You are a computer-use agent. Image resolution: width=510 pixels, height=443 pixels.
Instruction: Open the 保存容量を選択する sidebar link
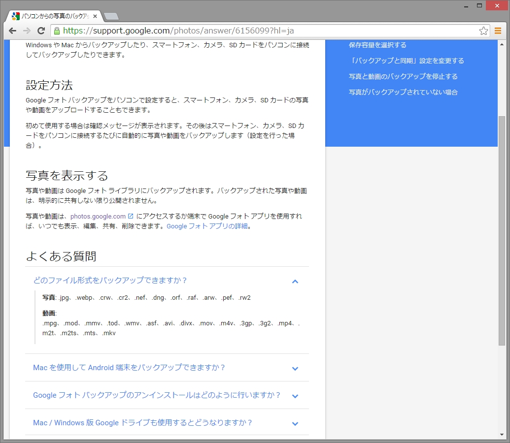coord(377,45)
